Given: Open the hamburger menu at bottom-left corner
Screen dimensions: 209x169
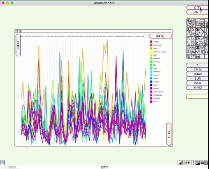Looking at the screenshot, I should 2,163.
